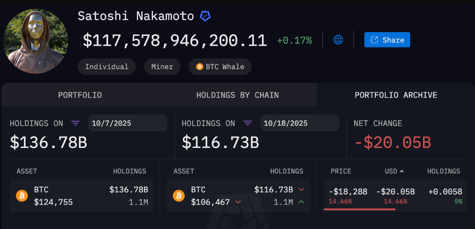Click the Miner tag
475x229 pixels.
(x=162, y=67)
